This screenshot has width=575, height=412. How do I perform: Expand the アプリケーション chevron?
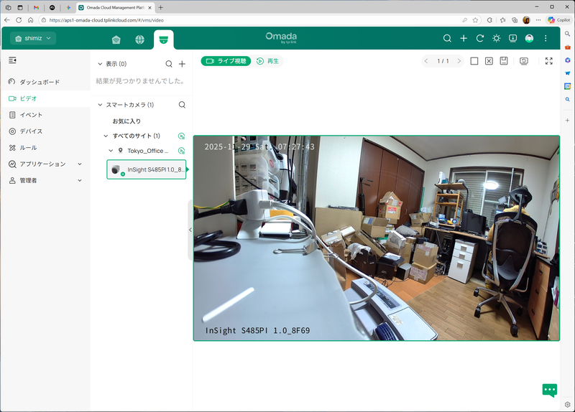80,164
